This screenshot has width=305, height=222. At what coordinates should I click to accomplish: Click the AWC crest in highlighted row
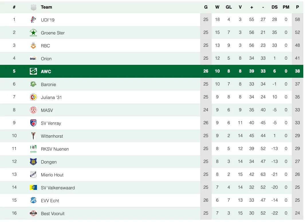pos(34,71)
